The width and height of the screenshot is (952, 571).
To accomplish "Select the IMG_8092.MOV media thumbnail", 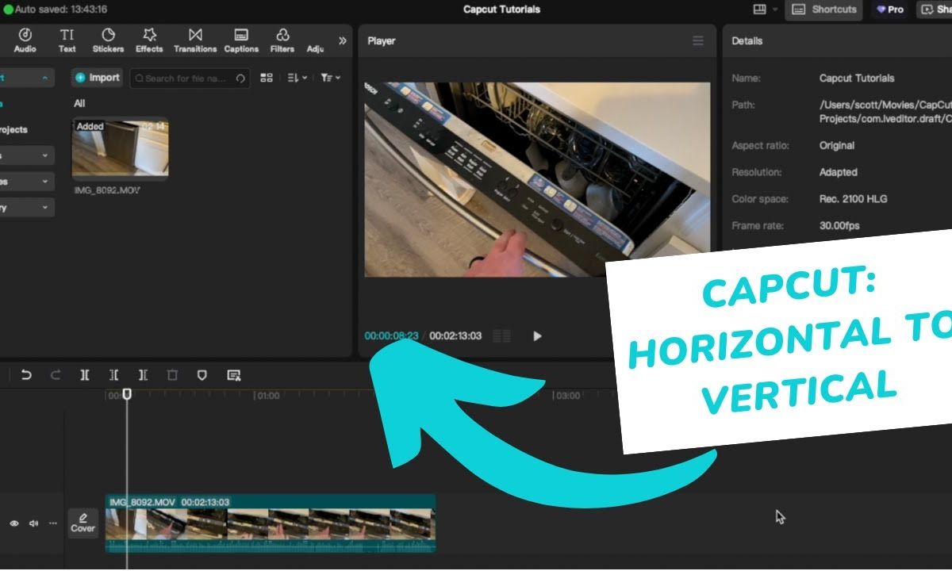I will pyautogui.click(x=120, y=148).
